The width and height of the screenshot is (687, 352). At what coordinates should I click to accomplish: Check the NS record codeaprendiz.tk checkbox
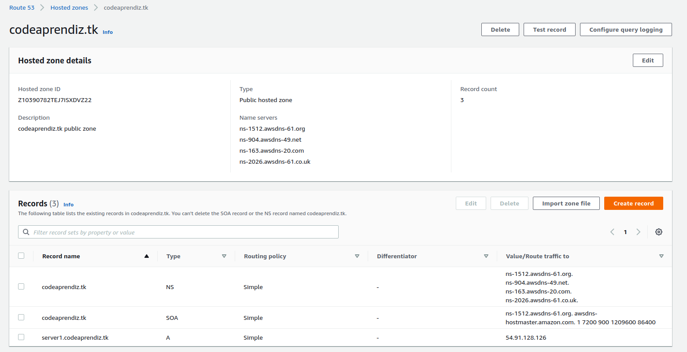[x=21, y=286]
